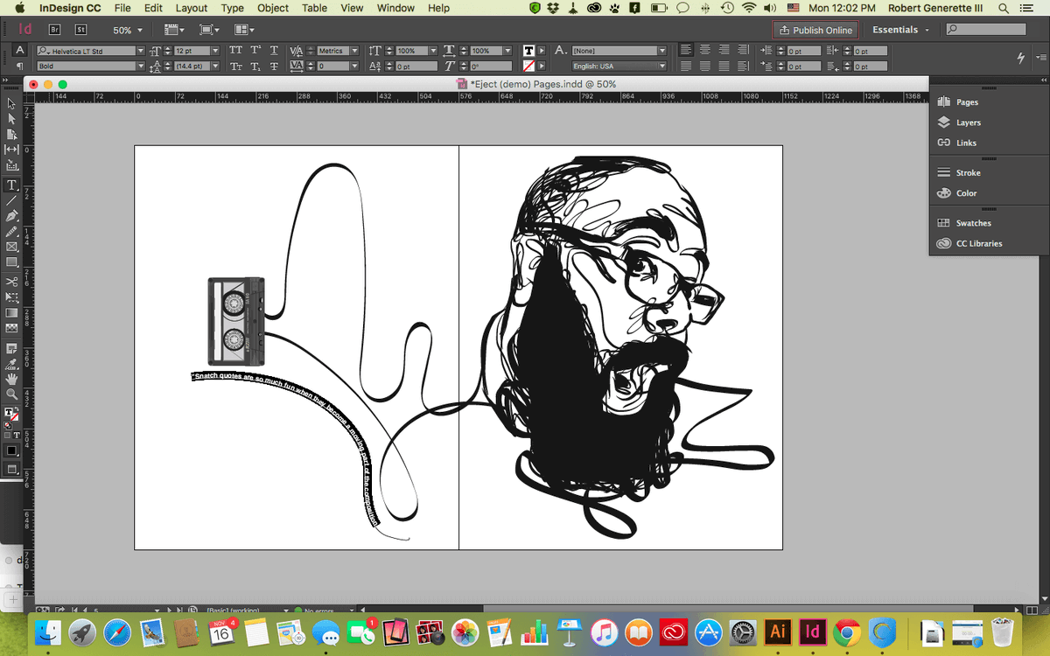Activate the Type tool
Viewport: 1050px width, 656px height.
click(x=12, y=185)
